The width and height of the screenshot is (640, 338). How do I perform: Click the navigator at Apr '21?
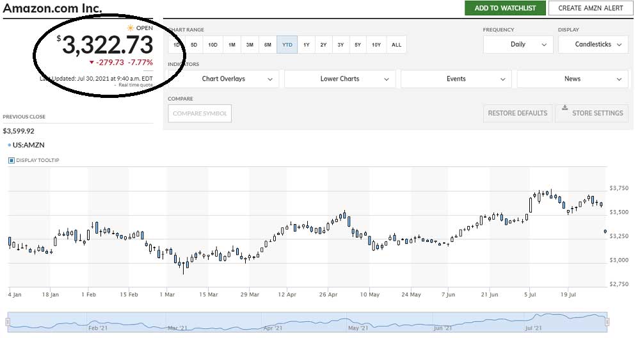tap(273, 328)
